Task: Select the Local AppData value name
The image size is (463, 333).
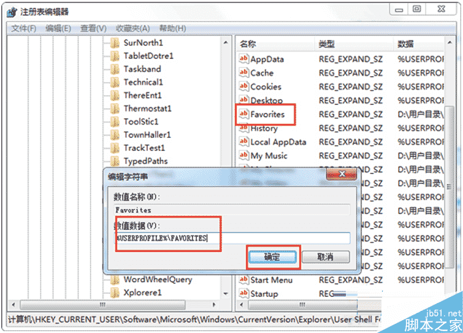Action: tap(278, 142)
